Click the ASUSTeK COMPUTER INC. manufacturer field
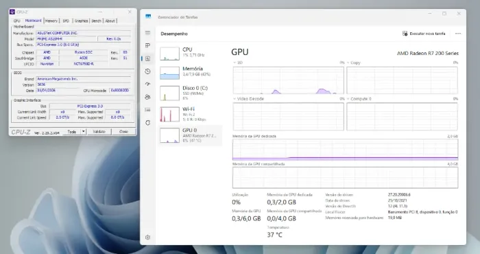 pos(83,33)
